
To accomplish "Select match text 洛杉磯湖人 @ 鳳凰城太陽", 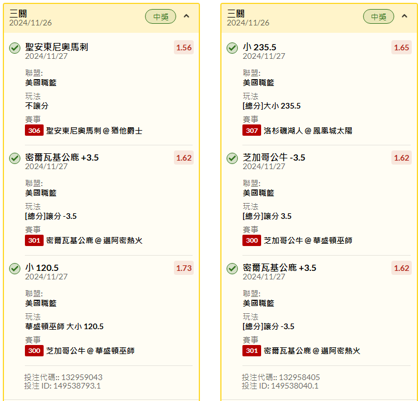I will 308,131.
